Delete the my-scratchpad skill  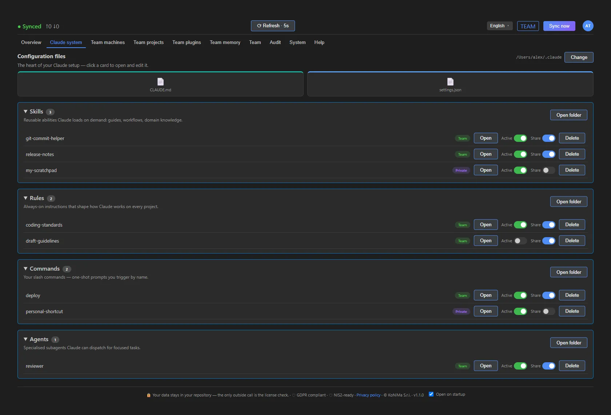tap(572, 170)
